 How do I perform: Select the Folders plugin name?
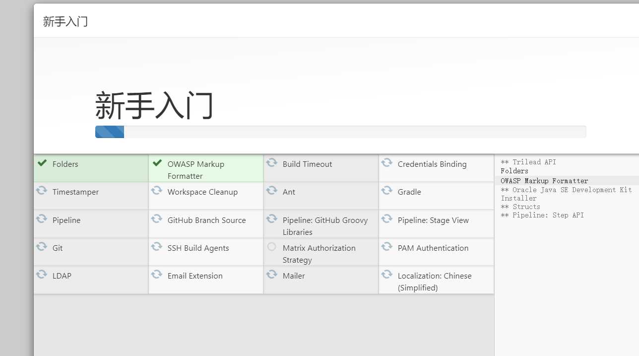coord(65,164)
